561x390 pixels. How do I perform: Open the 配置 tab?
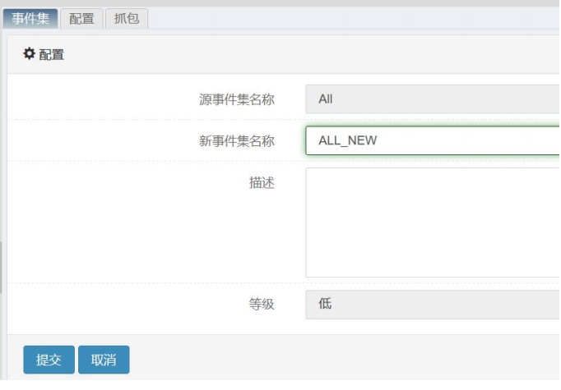pos(81,19)
